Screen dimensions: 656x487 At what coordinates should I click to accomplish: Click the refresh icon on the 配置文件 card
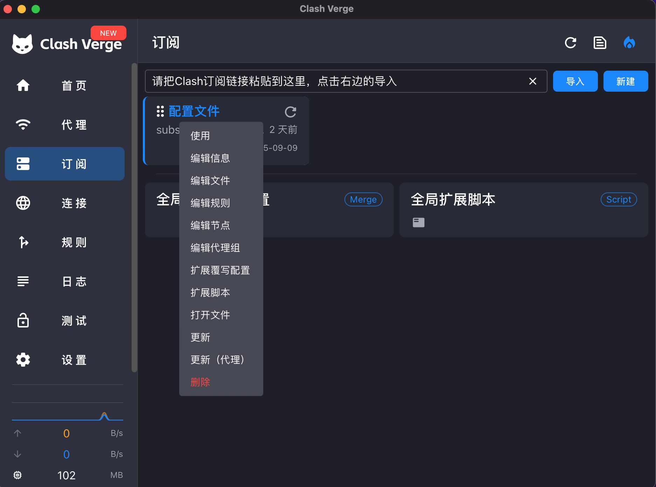pos(290,112)
